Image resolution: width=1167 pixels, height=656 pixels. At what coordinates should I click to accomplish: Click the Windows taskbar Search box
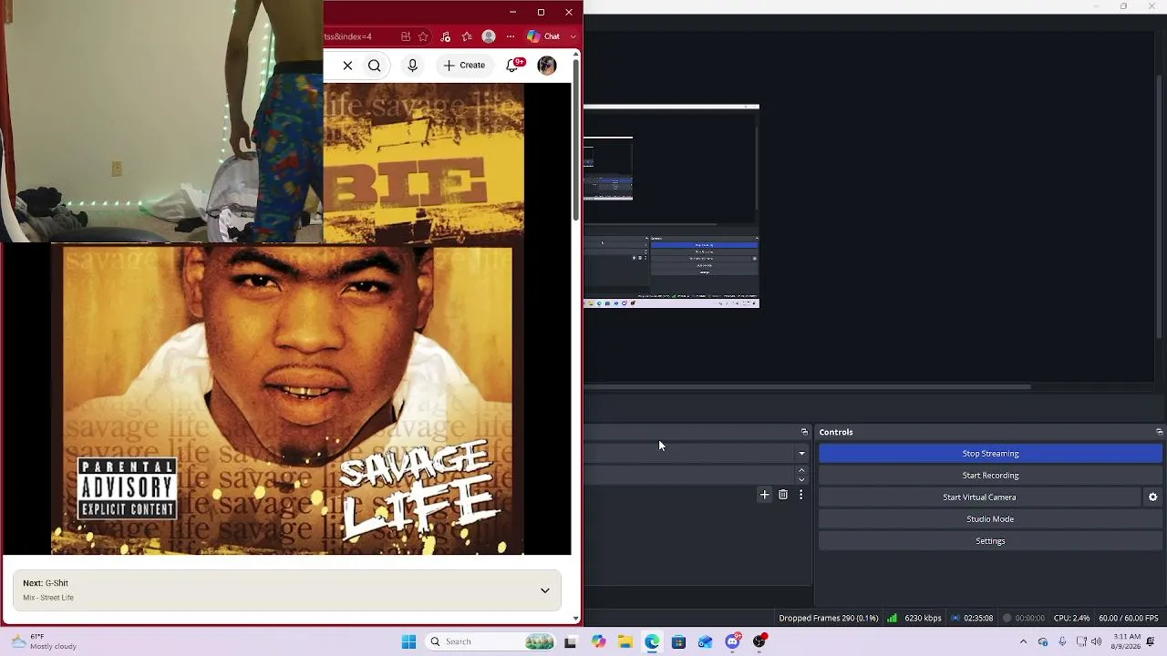click(x=491, y=641)
